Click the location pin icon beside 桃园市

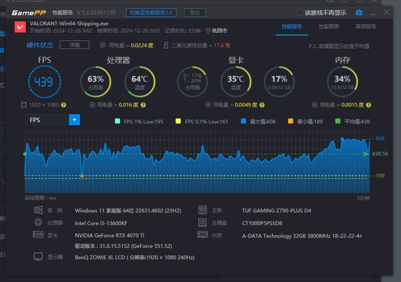[x=208, y=31]
